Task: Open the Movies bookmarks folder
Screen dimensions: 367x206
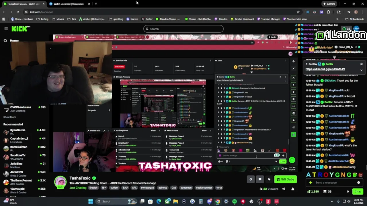Action: click(58, 19)
